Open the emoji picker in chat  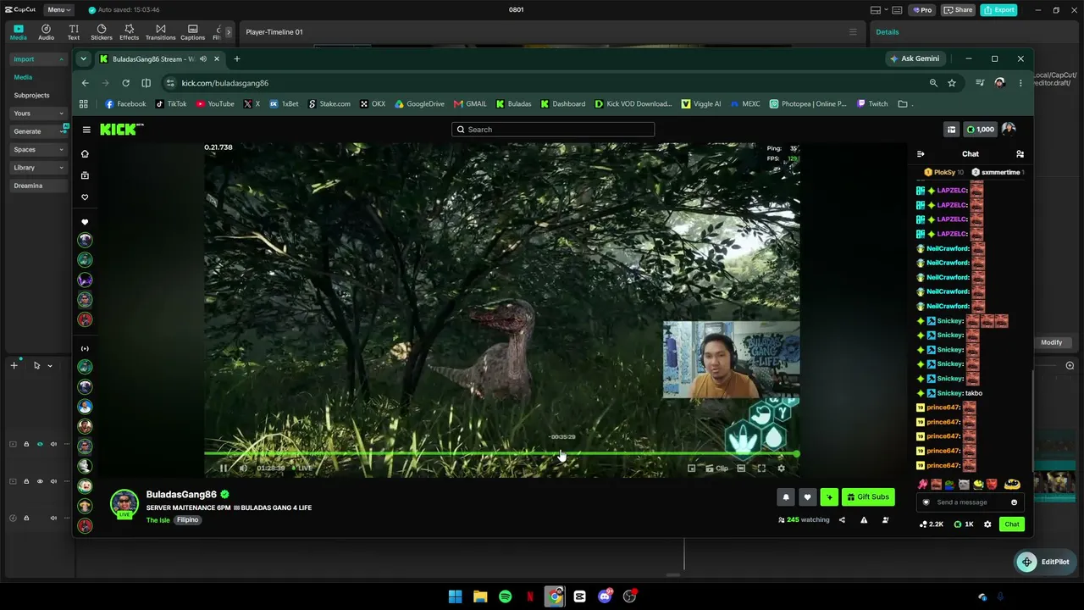(1014, 502)
